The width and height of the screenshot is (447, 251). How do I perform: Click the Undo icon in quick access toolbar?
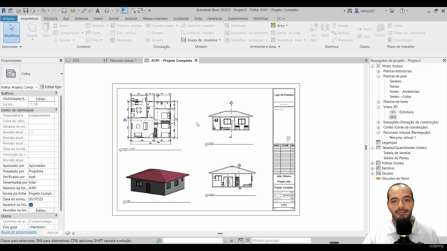(x=43, y=11)
